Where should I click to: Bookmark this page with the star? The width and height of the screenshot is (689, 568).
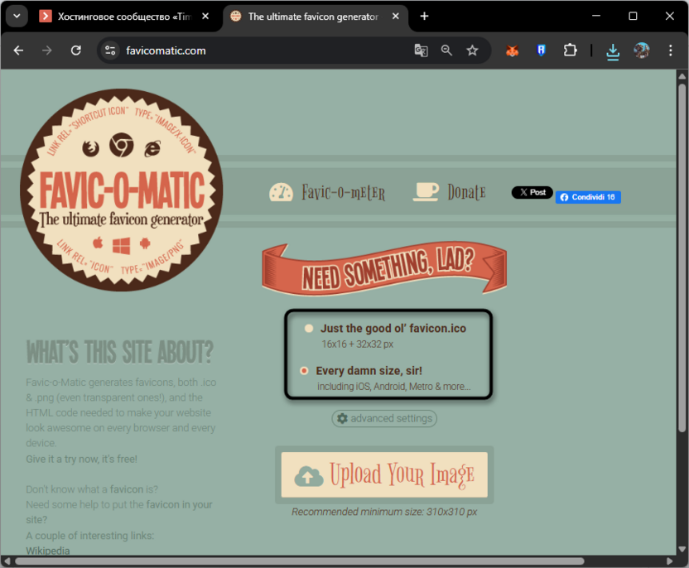coord(472,51)
